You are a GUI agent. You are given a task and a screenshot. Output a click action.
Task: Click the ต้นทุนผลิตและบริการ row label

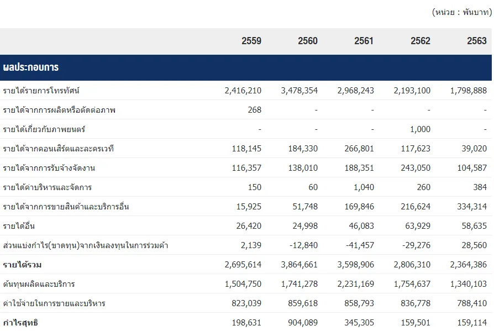tap(39, 284)
